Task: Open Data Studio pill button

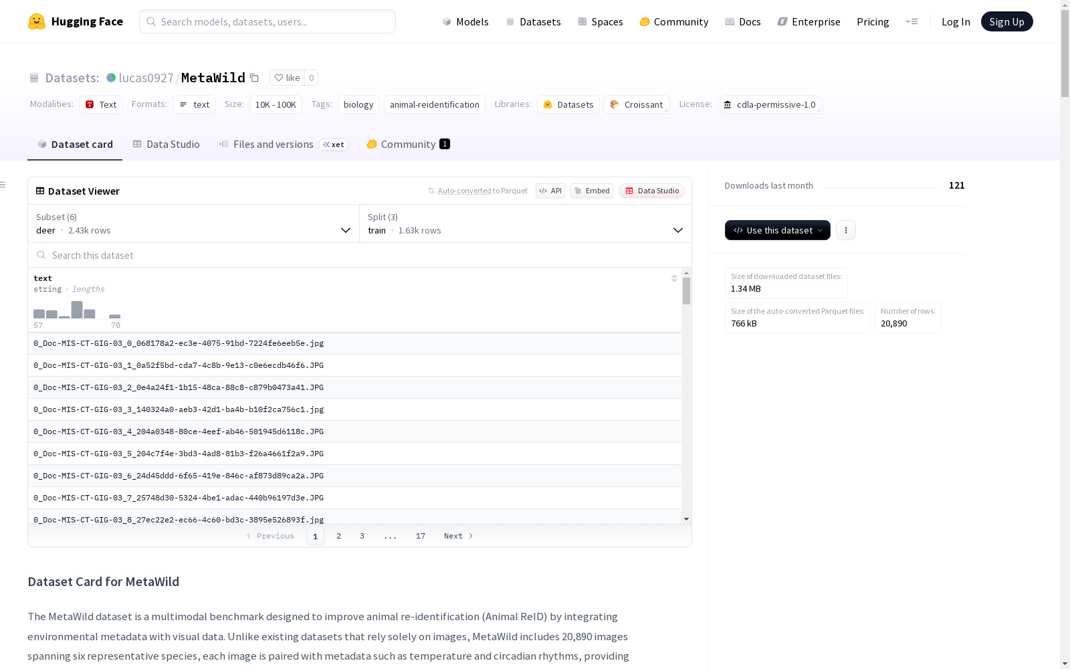Action: pyautogui.click(x=651, y=191)
